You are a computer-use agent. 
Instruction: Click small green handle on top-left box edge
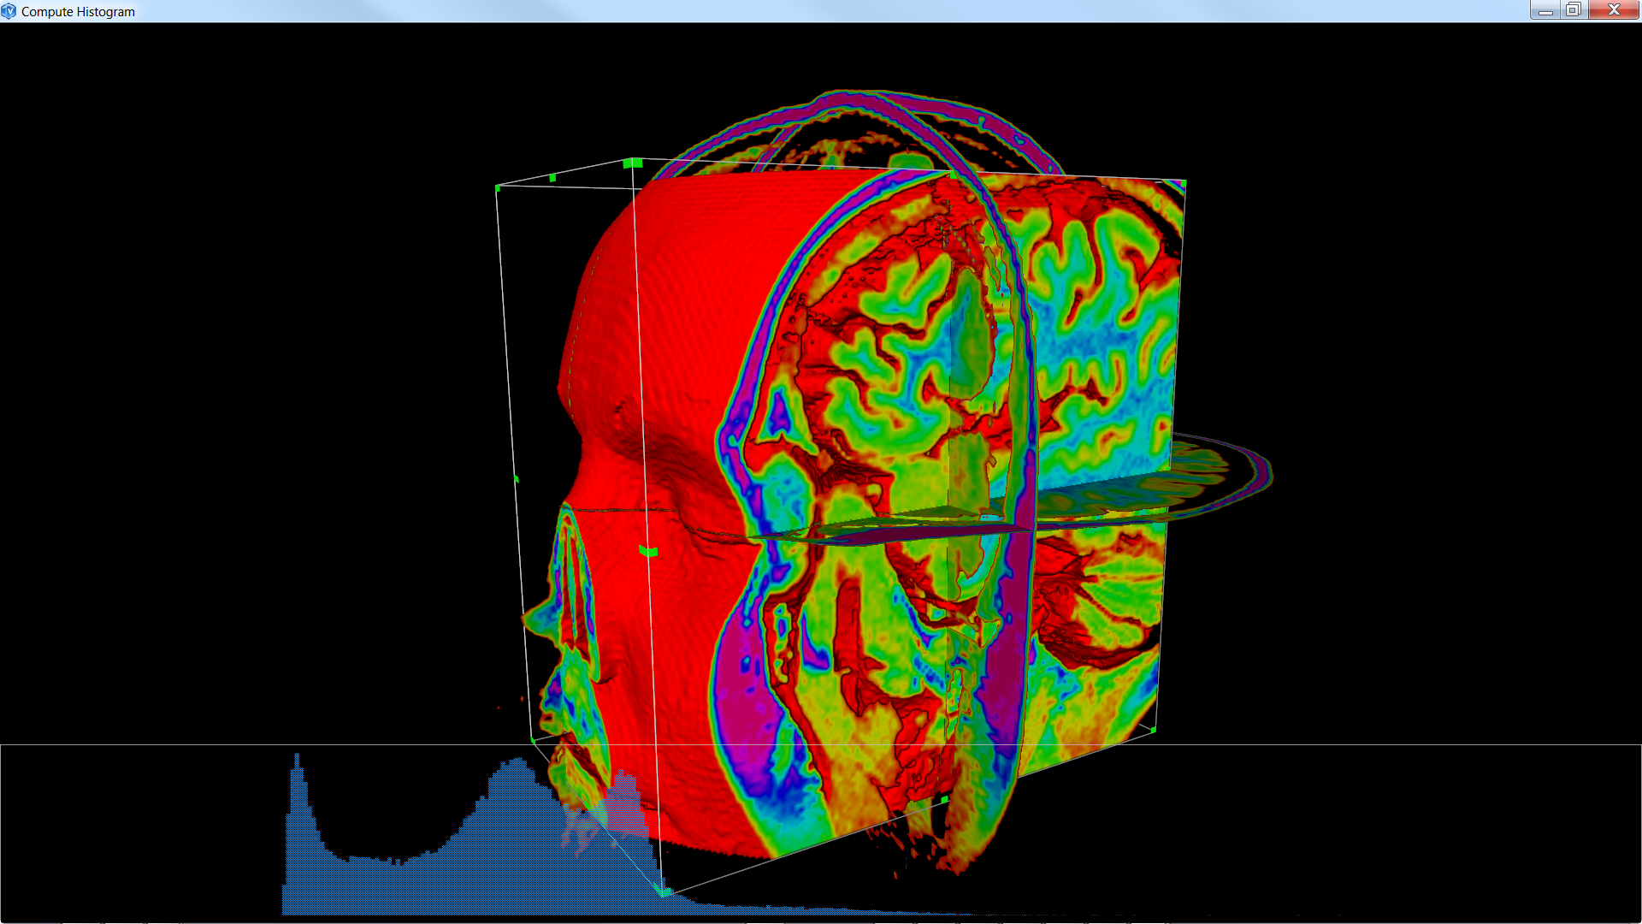pyautogui.click(x=552, y=178)
